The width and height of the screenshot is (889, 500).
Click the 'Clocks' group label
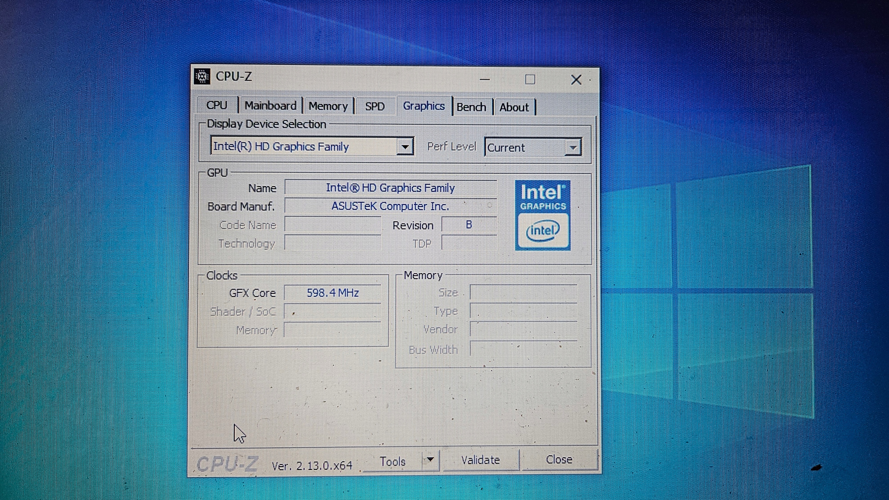222,276
